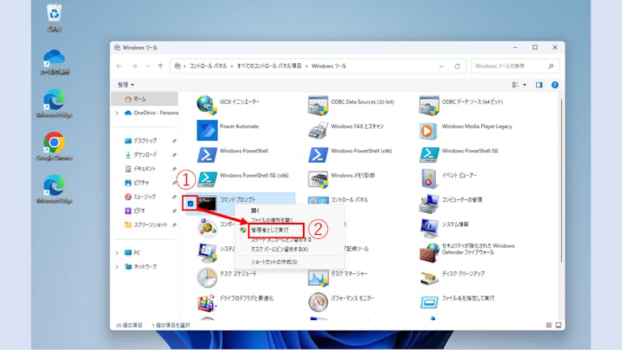The width and height of the screenshot is (622, 350).
Task: Expand the address bar history dropdown
Action: (x=441, y=66)
